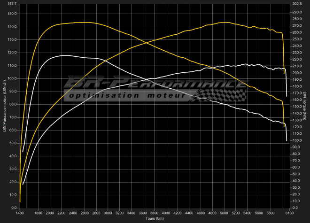
Task: Click the 200.0 label on the right torque axis
Action: 296,73
